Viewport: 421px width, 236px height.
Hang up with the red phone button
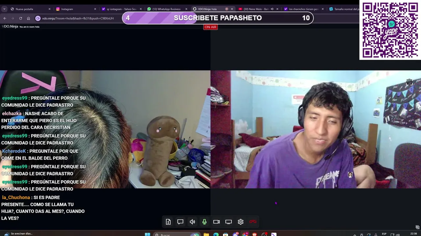253,222
